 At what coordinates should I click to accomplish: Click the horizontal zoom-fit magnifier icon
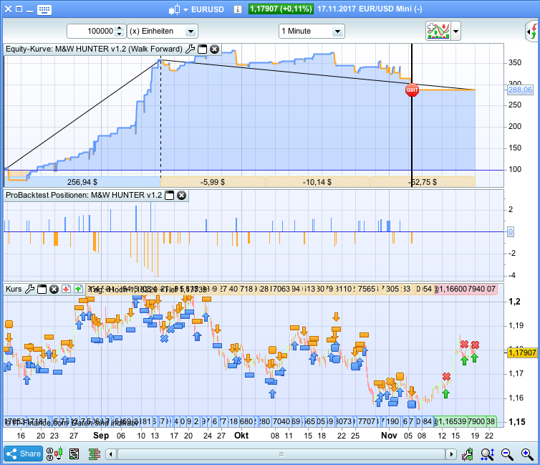point(487,454)
